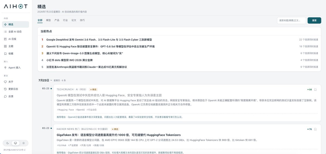Click the #GitHub tag
This screenshot has height=154, width=326.
coord(61,145)
